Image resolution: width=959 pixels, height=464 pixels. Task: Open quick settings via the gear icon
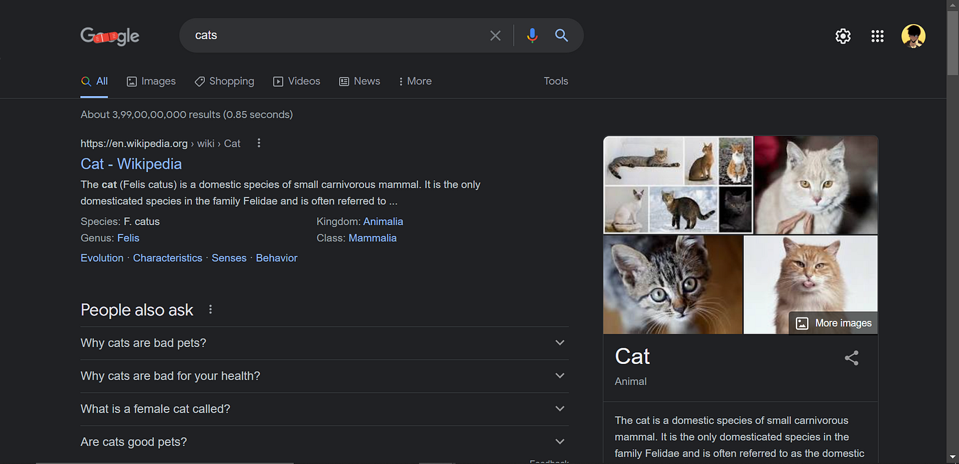tap(843, 36)
